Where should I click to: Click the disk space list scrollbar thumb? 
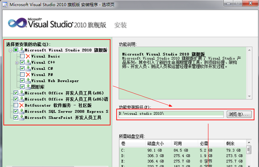coord(249,150)
